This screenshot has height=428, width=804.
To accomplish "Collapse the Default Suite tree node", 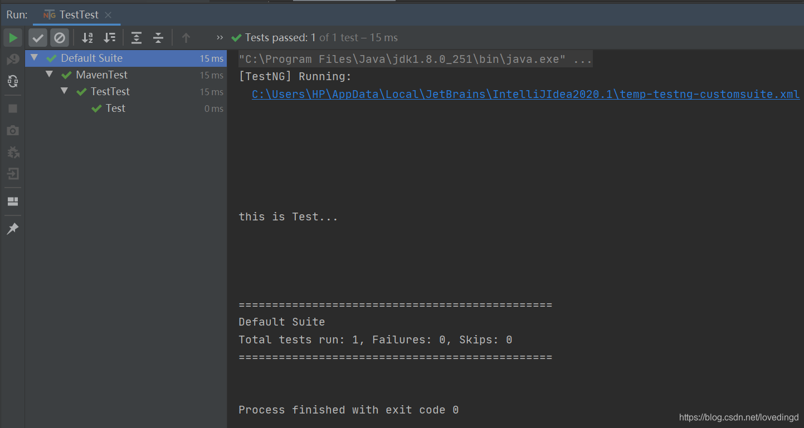I will point(35,58).
